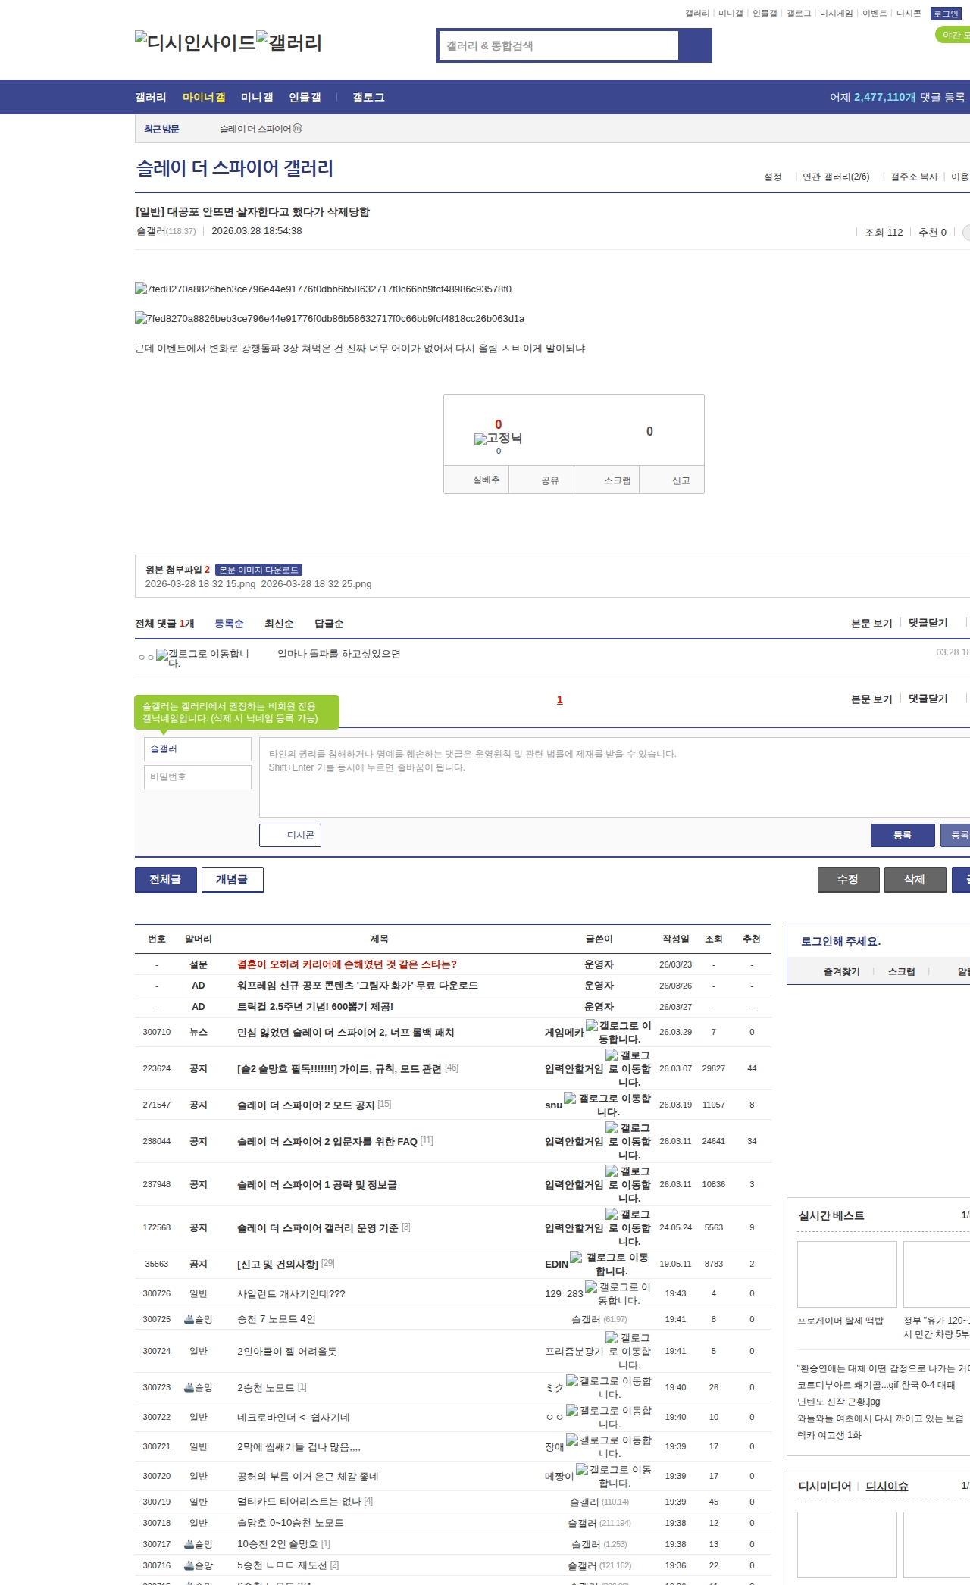The width and height of the screenshot is (970, 1585).
Task: Click the 디시인사이드 logo image
Action: pyautogui.click(x=195, y=42)
